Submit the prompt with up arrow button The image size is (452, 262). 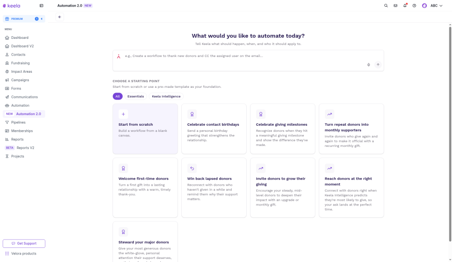378,65
